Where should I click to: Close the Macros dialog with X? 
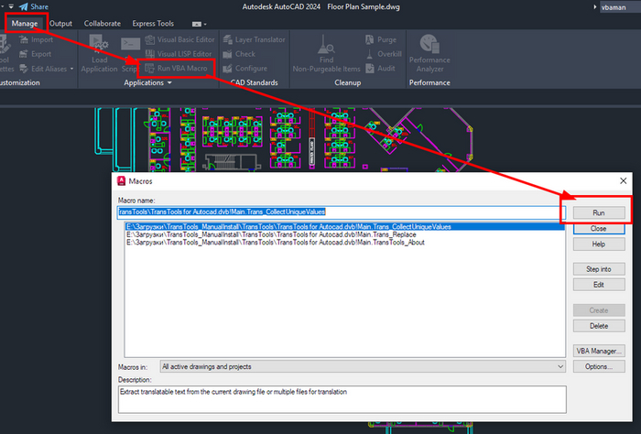point(623,180)
